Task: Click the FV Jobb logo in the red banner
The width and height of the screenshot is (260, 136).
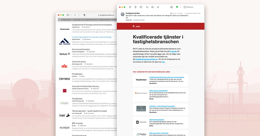Action: (x=136, y=26)
